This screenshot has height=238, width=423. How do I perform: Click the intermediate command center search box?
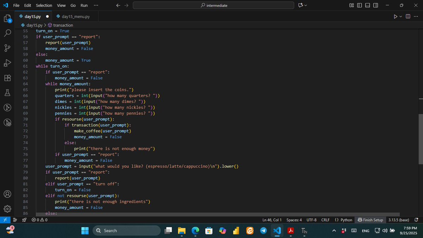click(x=213, y=5)
